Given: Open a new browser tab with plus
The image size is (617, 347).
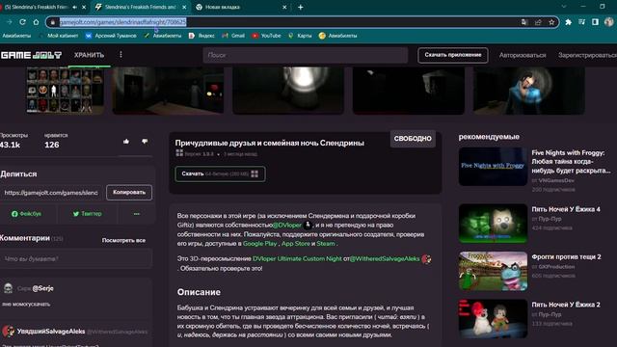Looking at the screenshot, I should (300, 7).
